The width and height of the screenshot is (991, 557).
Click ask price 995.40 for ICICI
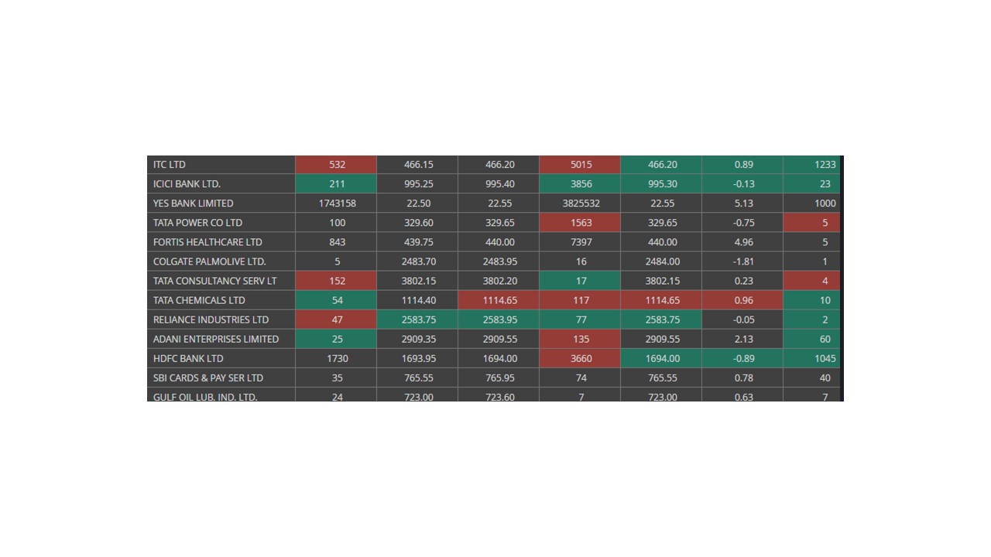[x=499, y=184]
